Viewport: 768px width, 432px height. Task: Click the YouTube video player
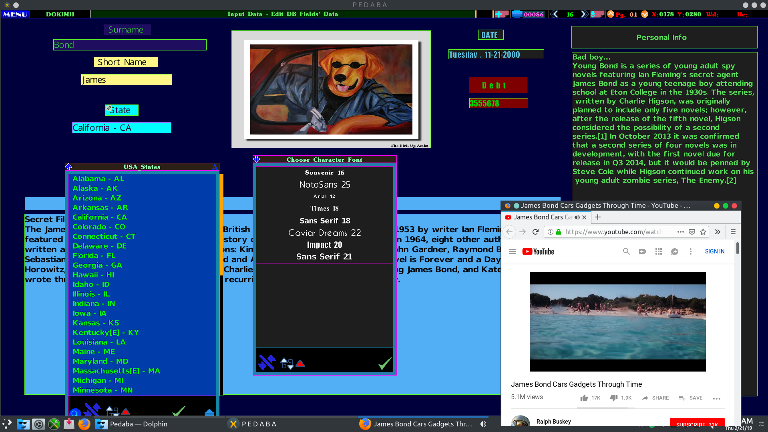click(617, 322)
